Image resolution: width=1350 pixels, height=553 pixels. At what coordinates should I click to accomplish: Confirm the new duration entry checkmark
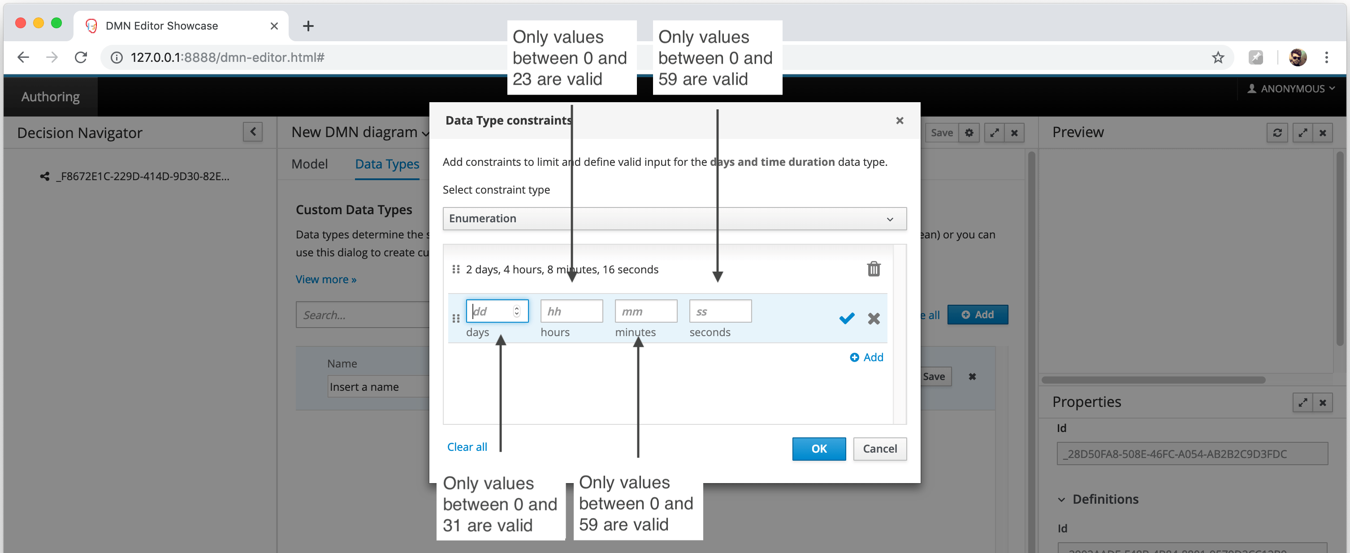tap(846, 318)
